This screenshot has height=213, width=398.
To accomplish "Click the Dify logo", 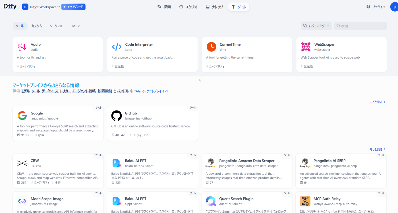I will 10,7.
